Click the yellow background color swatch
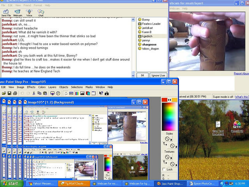249x187 pixels. point(175,100)
